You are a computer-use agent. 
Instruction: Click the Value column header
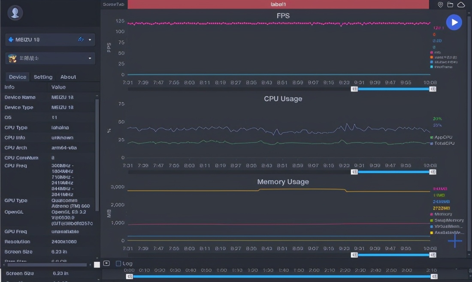click(58, 87)
